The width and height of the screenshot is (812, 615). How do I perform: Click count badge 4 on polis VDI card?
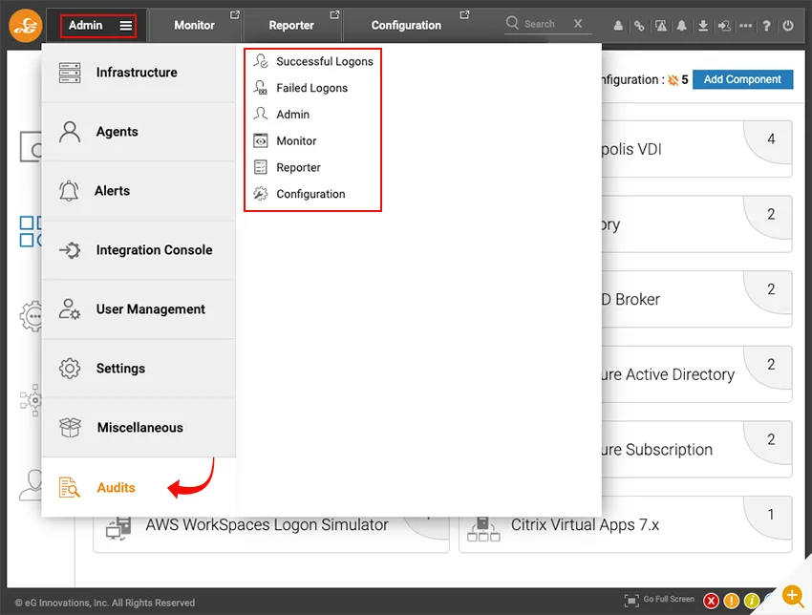(x=771, y=138)
